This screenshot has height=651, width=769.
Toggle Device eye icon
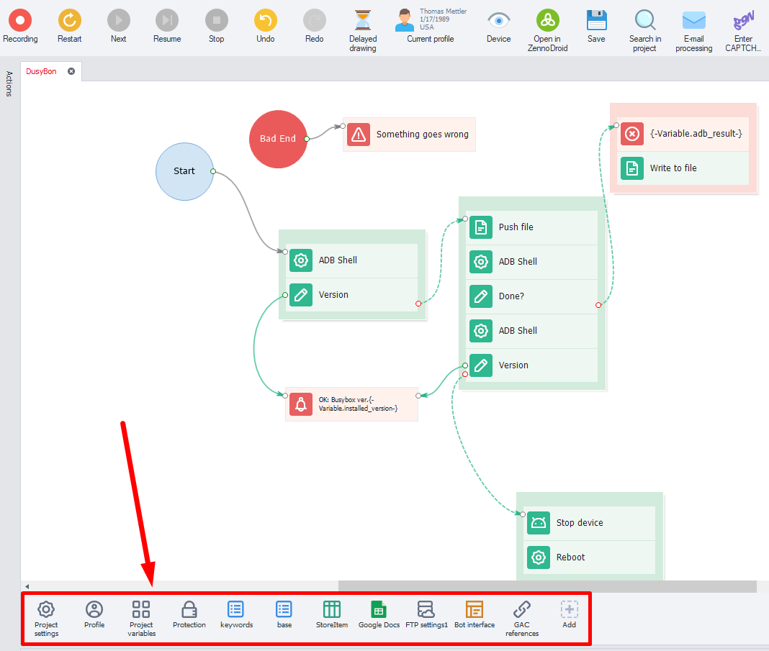[x=498, y=20]
